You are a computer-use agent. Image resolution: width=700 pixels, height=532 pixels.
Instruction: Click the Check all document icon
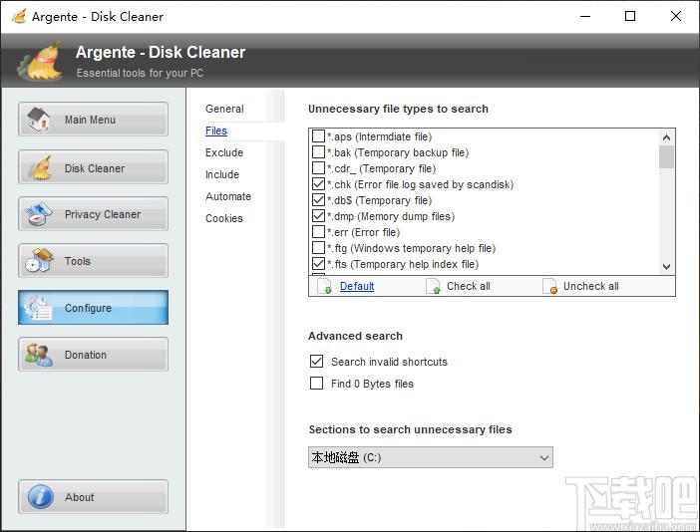(433, 286)
